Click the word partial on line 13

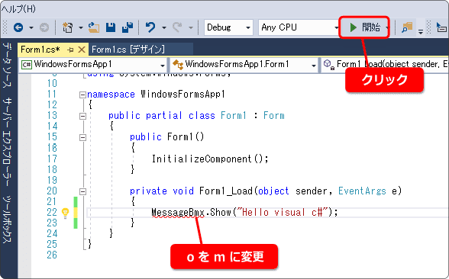tap(163, 116)
